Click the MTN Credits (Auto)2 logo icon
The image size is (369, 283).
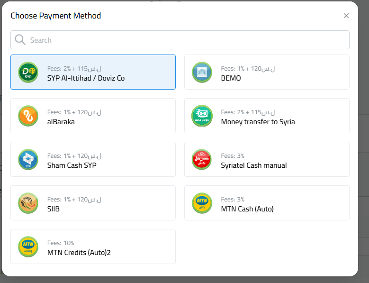28,246
